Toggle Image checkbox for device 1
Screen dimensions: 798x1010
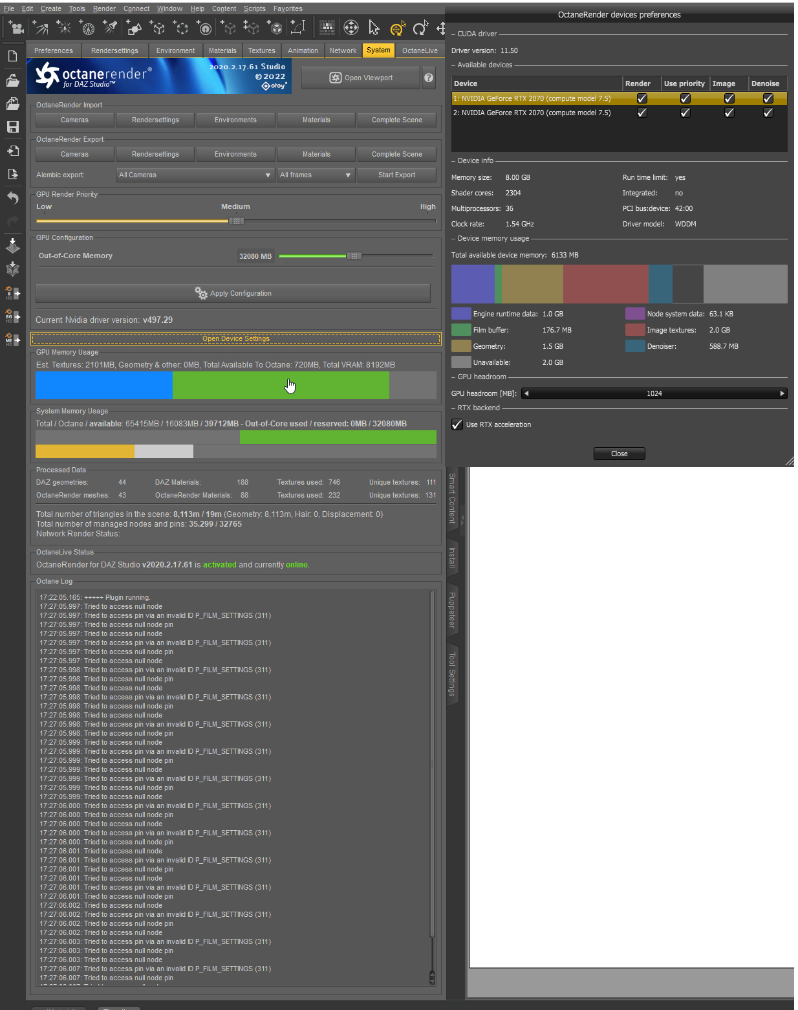pyautogui.click(x=729, y=98)
